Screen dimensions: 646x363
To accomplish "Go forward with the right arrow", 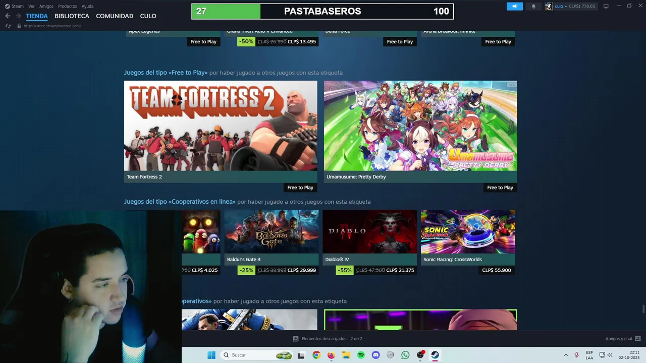I will tap(18, 16).
